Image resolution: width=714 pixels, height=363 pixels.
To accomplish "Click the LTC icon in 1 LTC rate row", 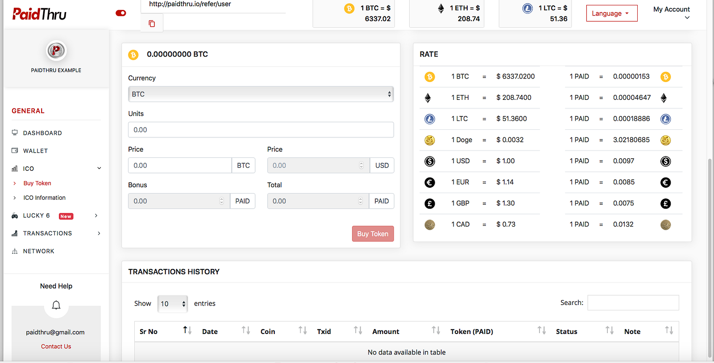I will click(430, 119).
